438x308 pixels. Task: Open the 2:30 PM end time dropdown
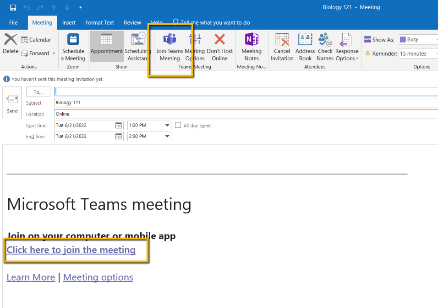167,136
